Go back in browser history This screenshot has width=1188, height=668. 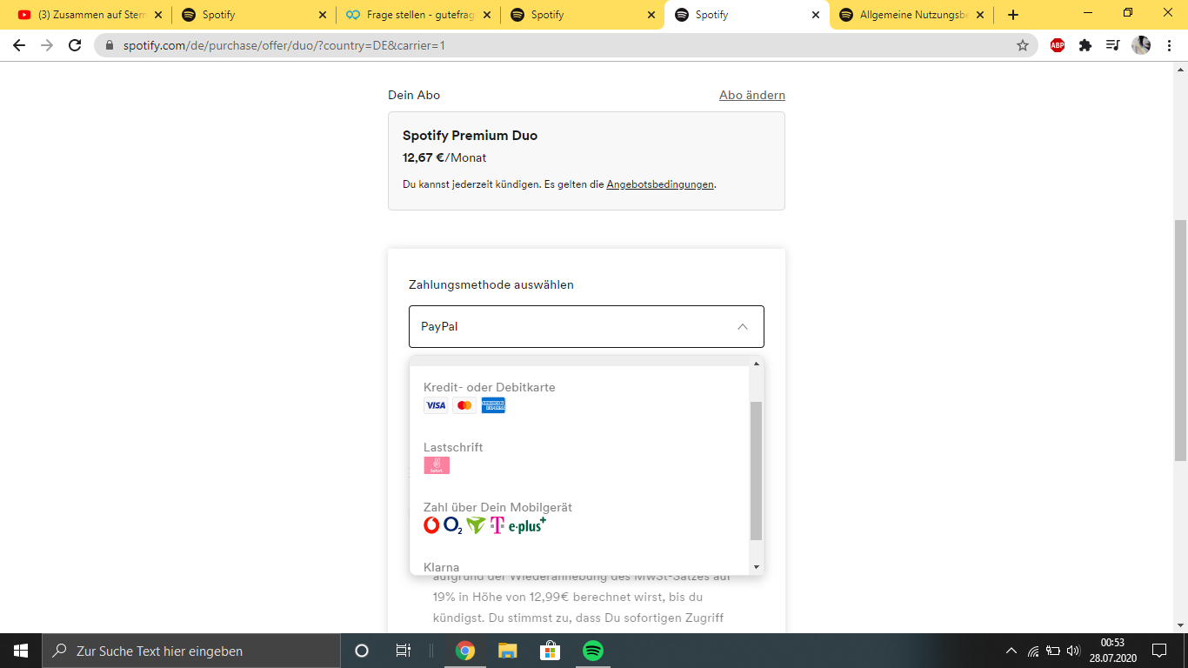(x=19, y=45)
